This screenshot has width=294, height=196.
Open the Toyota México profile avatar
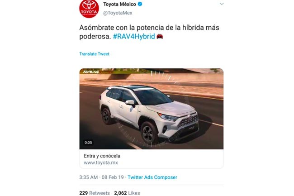pos(89,9)
